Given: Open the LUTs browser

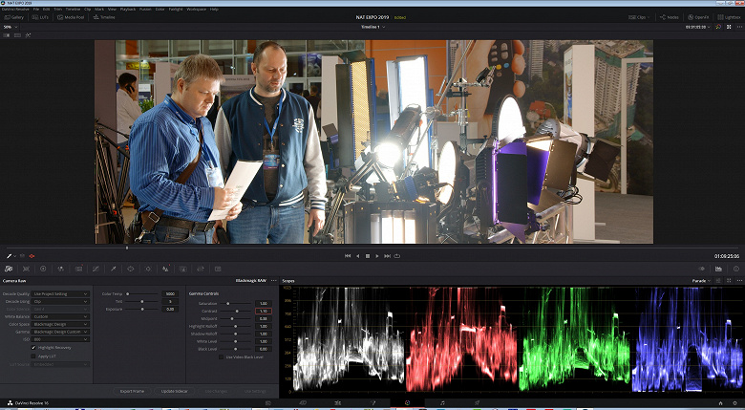Looking at the screenshot, I should click(x=42, y=17).
